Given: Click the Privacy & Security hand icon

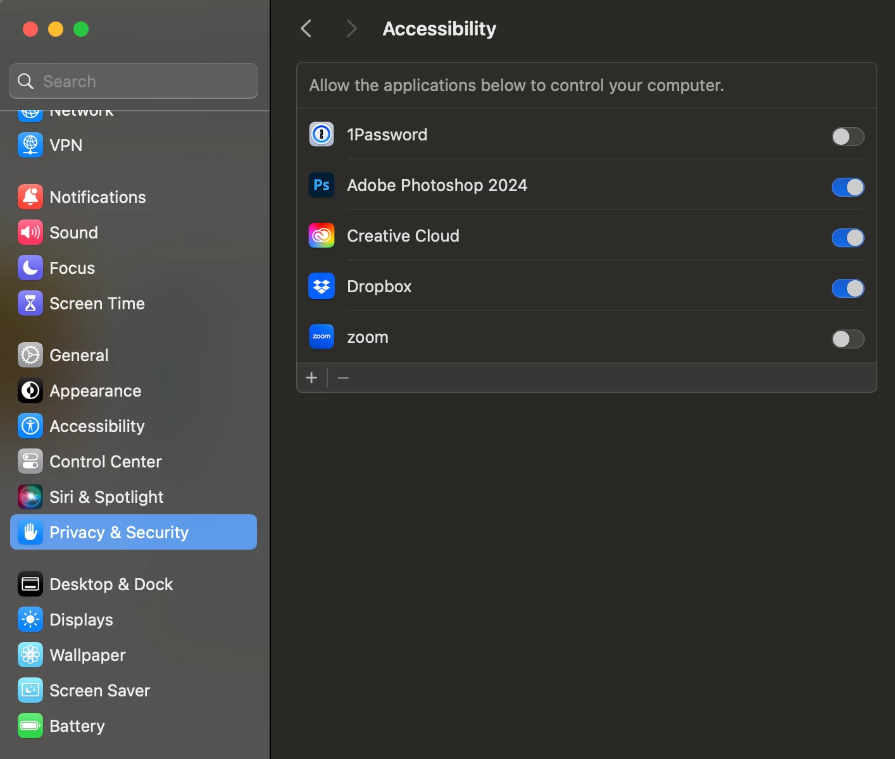Looking at the screenshot, I should click(30, 532).
